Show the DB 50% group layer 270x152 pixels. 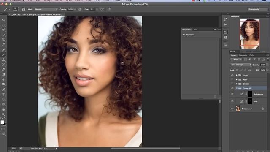[232, 84]
